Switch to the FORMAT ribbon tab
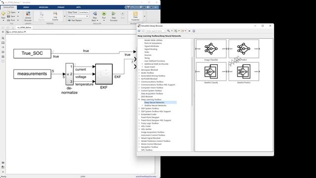Image resolution: width=316 pixels, height=178 pixels. coord(61,7)
